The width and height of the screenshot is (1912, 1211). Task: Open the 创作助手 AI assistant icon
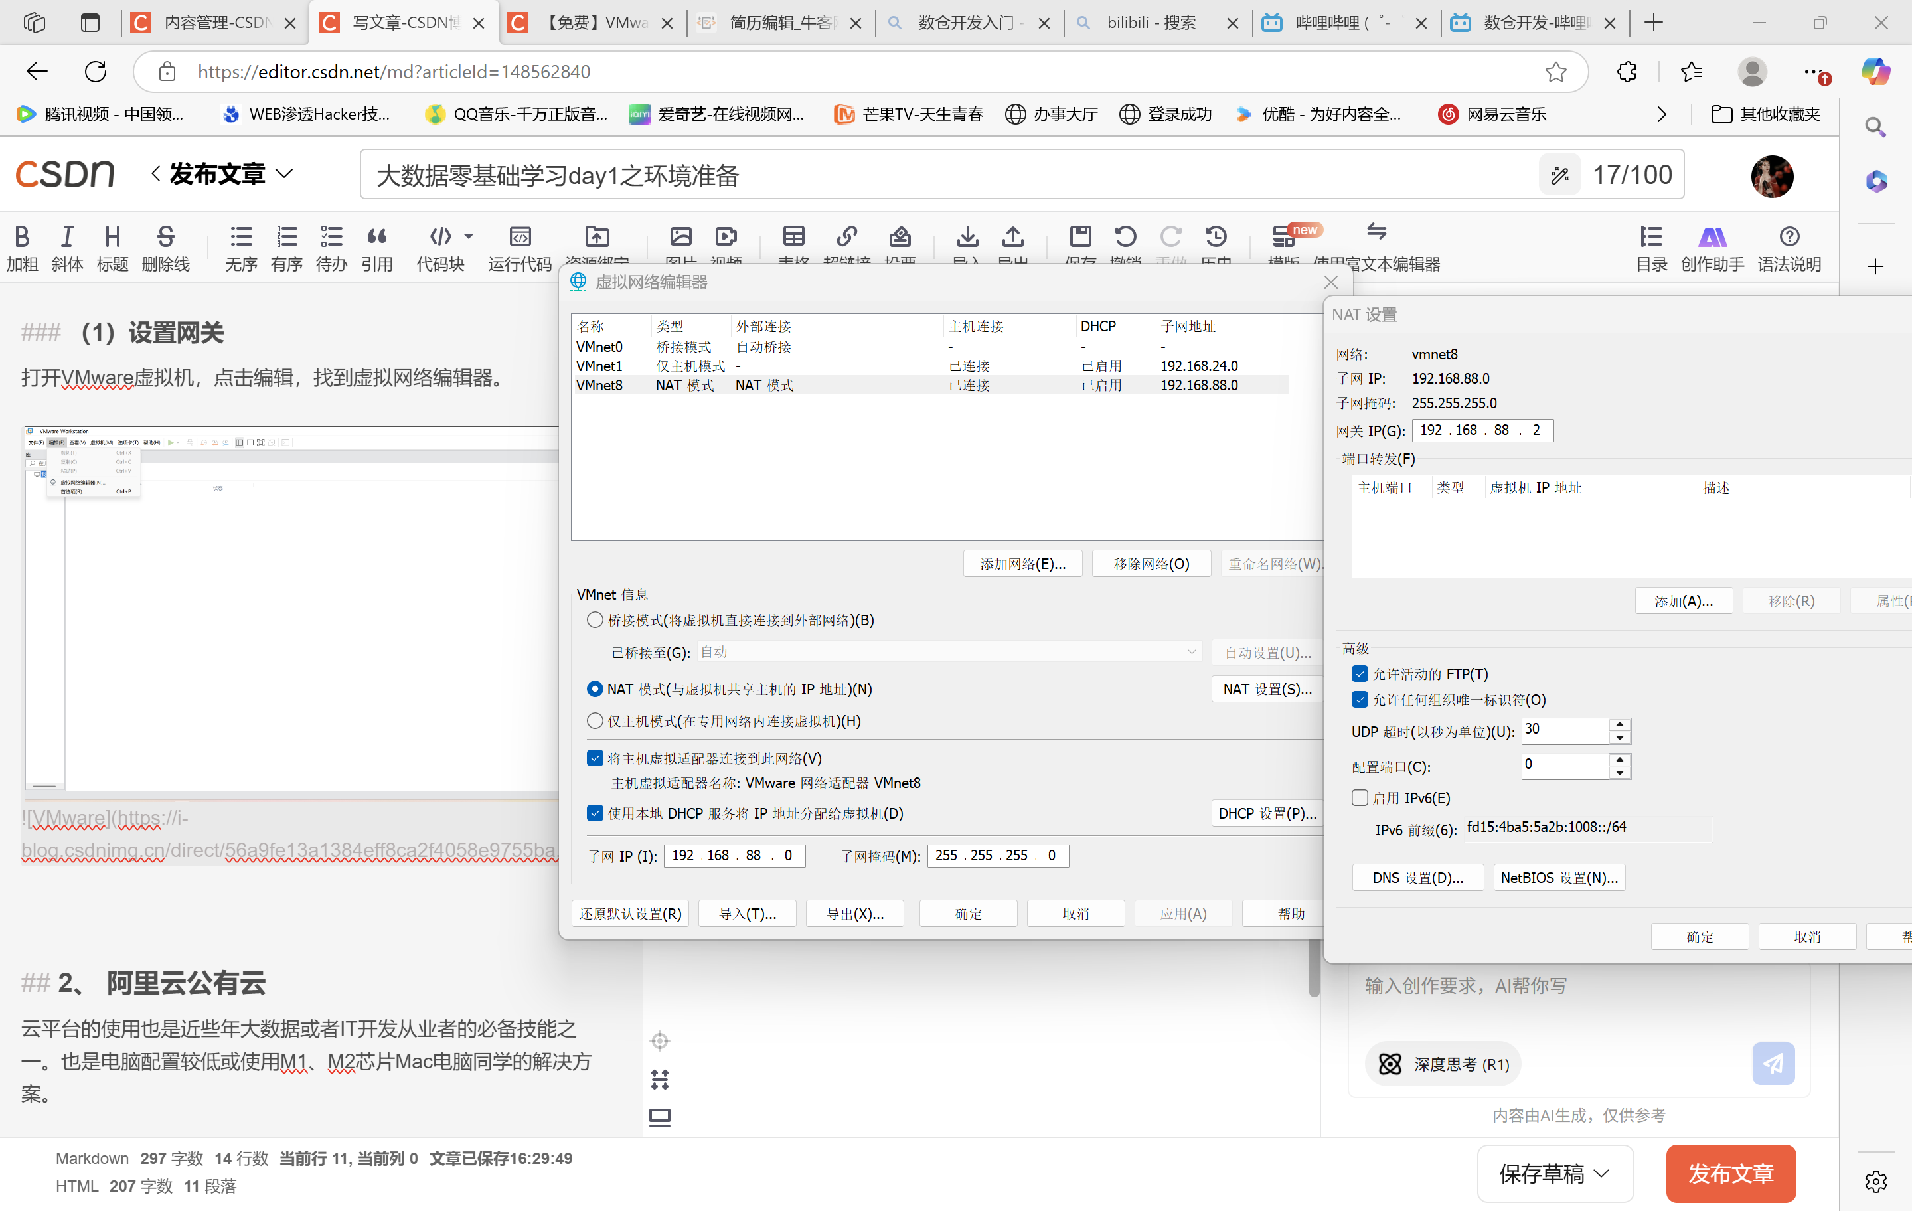[1712, 236]
